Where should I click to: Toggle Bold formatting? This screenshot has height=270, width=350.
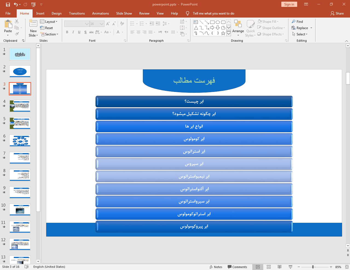click(x=67, y=32)
